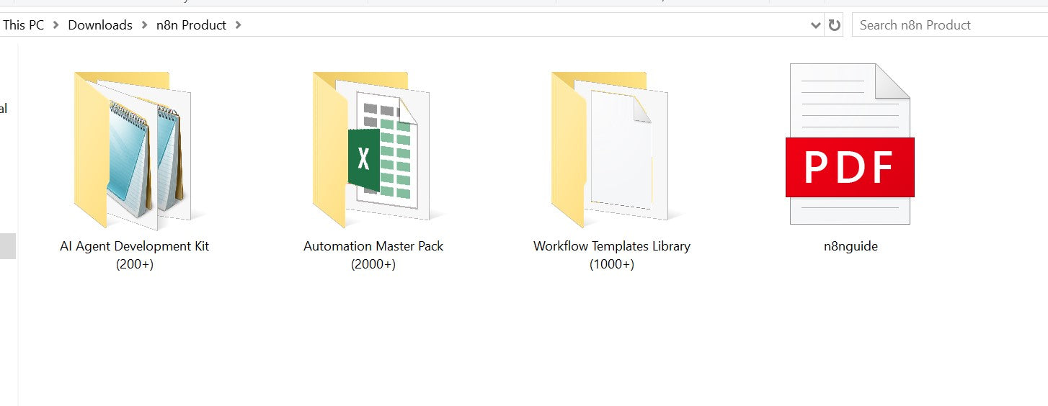Open the AI Agent Development Kit folder icon
1048x406 pixels.
133,148
